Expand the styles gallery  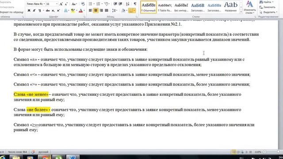pyautogui.click(x=241, y=12)
